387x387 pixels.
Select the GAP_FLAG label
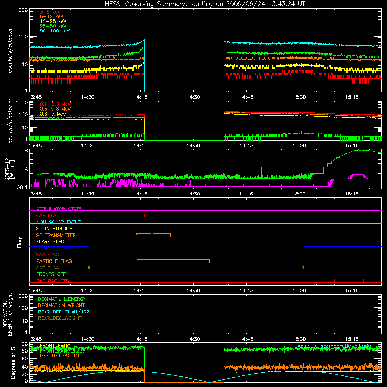click(47, 215)
